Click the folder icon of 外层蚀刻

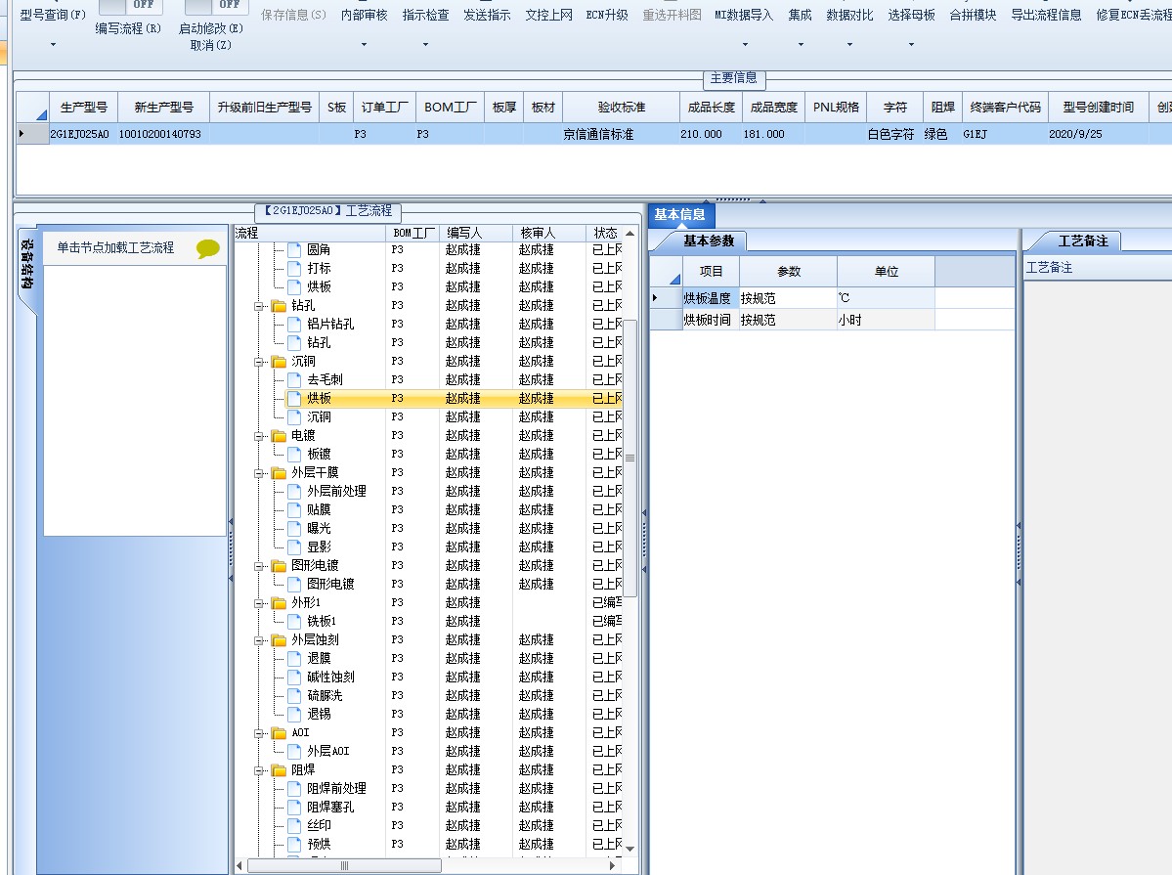[x=279, y=640]
